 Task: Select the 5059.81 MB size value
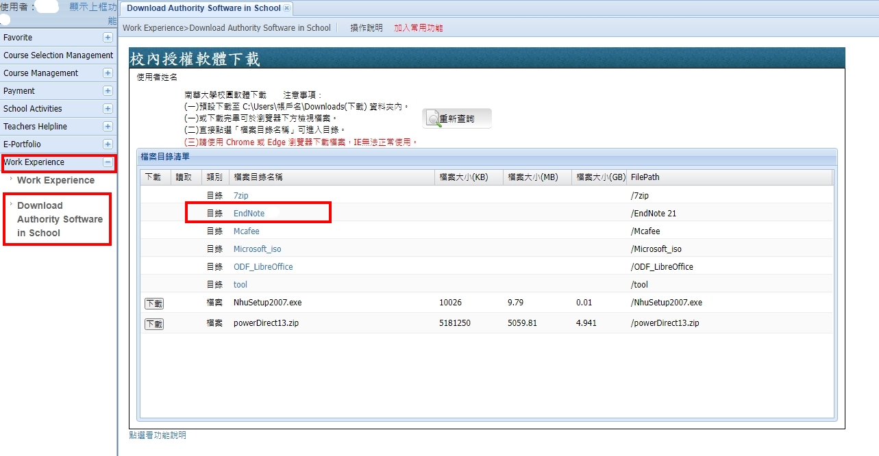(x=523, y=323)
